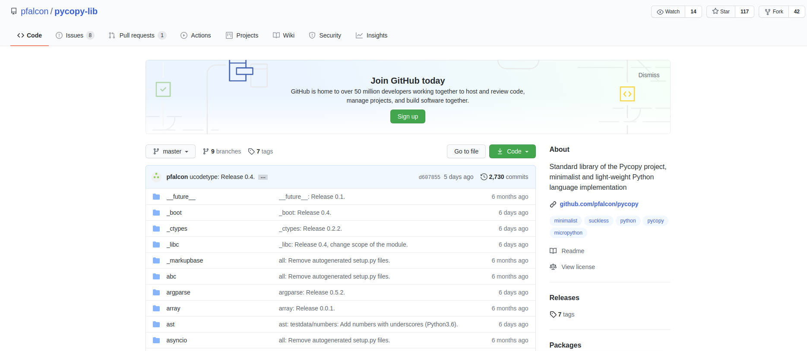Switch to the Issues tab
The width and height of the screenshot is (807, 351).
[75, 35]
